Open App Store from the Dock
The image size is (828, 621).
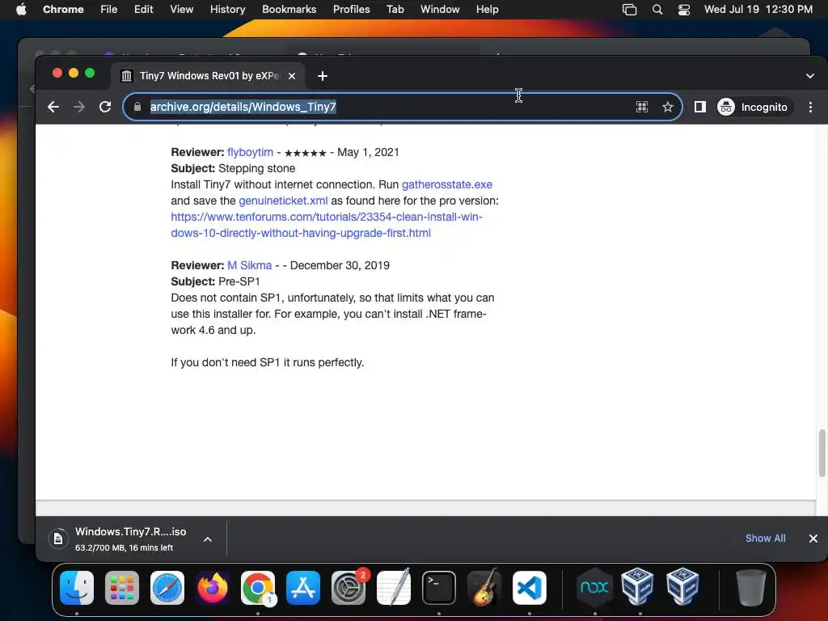pos(303,588)
